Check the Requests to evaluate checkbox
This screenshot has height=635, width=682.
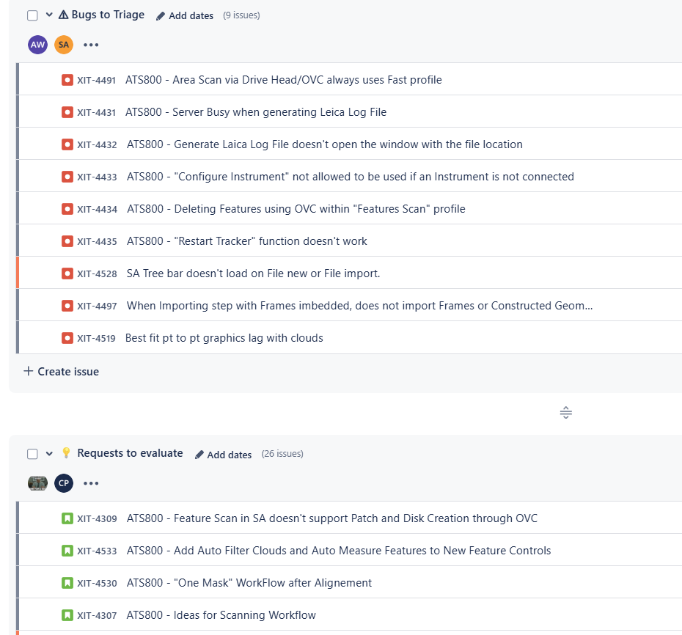pos(32,454)
